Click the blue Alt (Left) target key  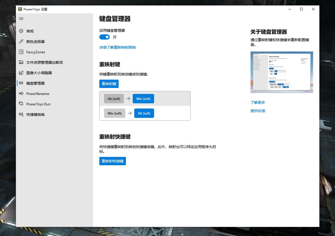tap(144, 113)
